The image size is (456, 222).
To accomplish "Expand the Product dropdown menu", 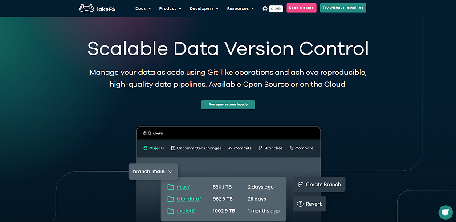I will pyautogui.click(x=171, y=8).
